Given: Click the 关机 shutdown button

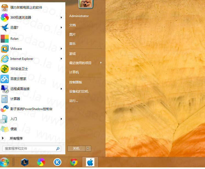Looking at the screenshot, I should tap(76, 149).
